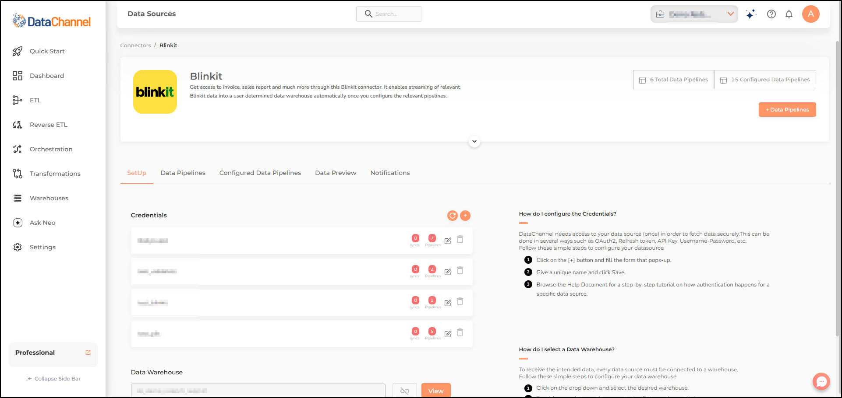Refresh the Credentials list

click(453, 216)
